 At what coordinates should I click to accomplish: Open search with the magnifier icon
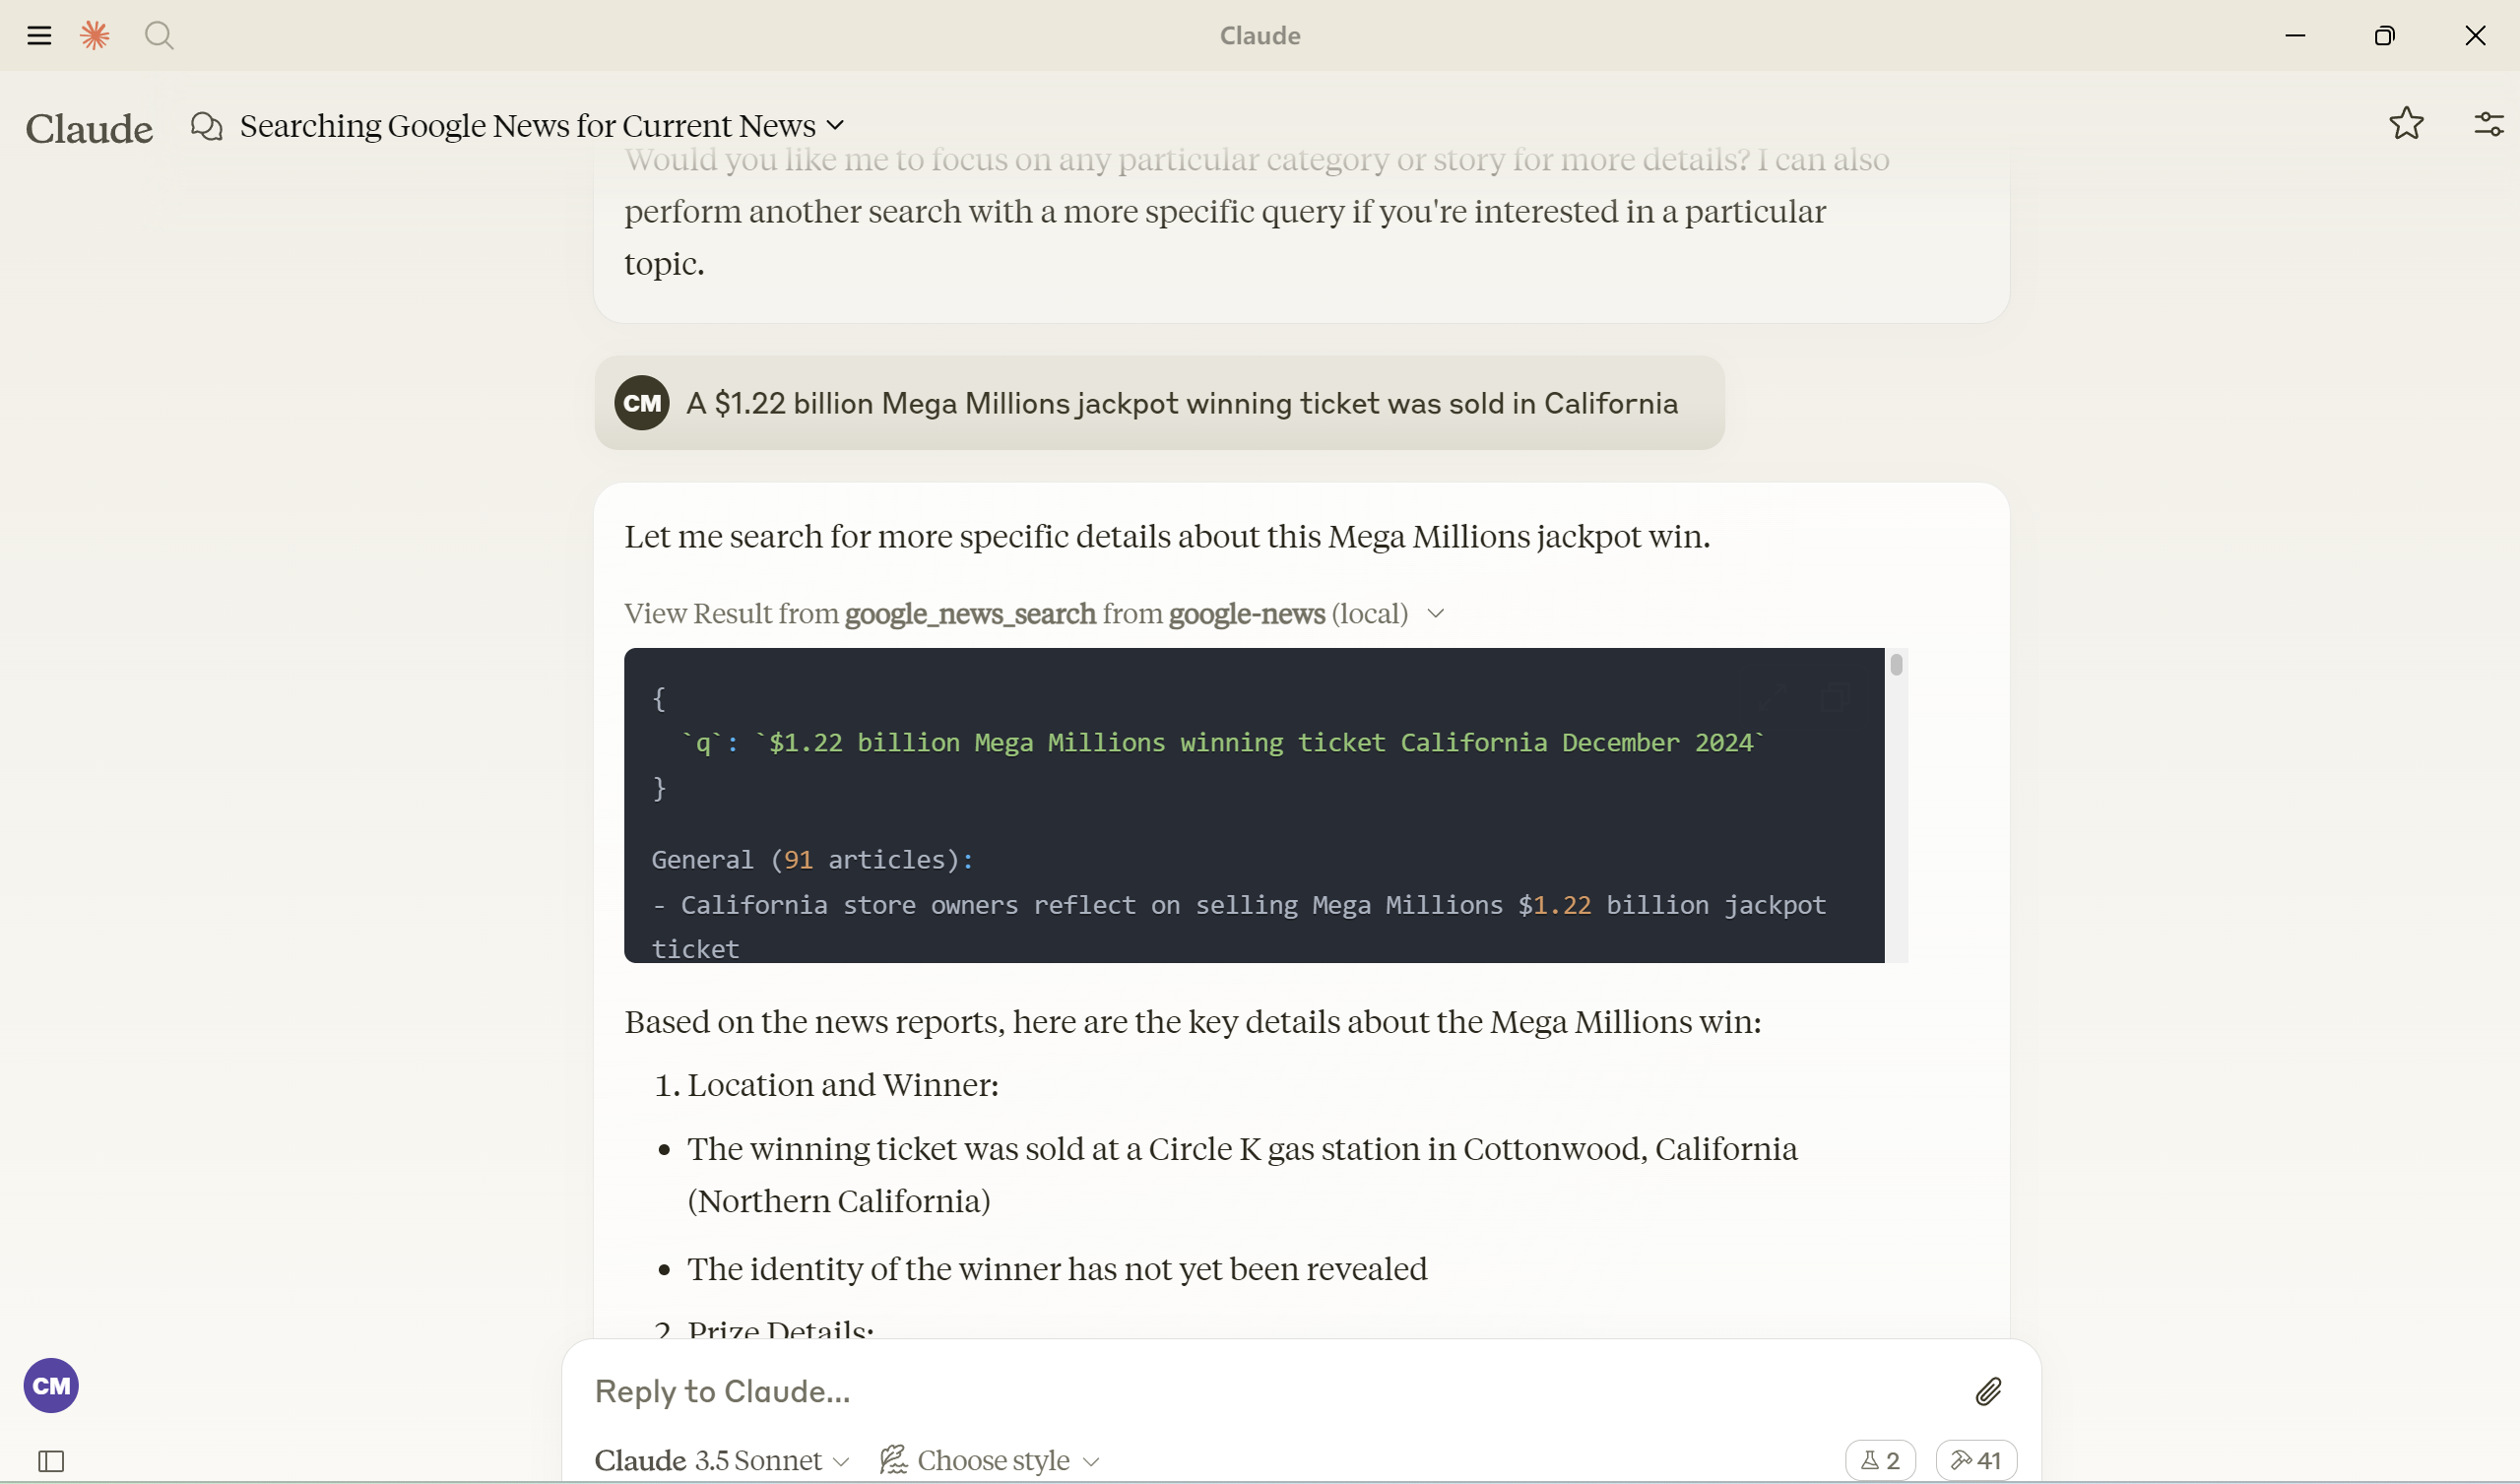tap(159, 36)
